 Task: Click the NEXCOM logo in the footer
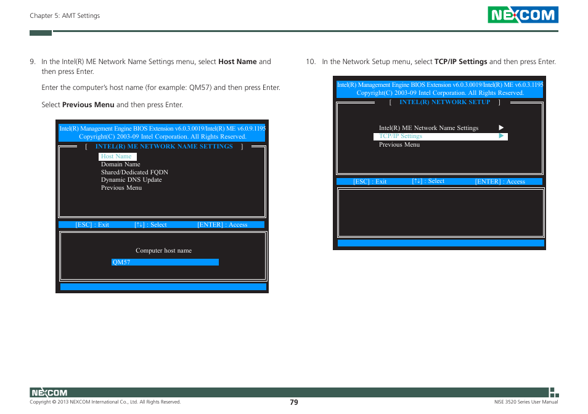(49, 392)
